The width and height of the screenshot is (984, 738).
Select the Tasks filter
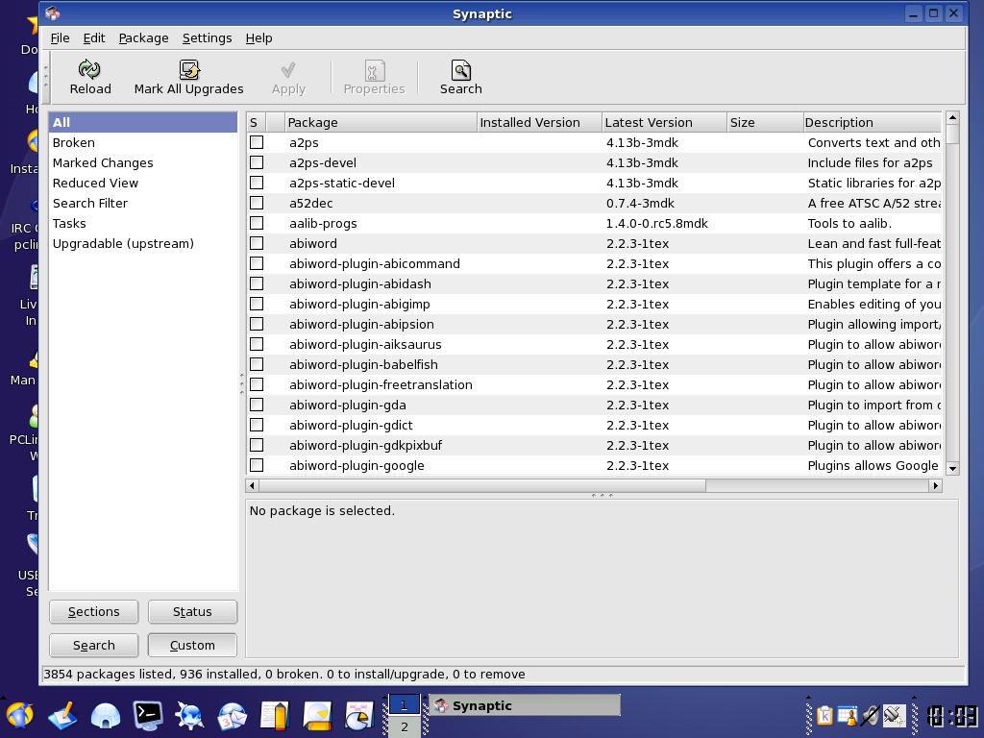[143, 223]
